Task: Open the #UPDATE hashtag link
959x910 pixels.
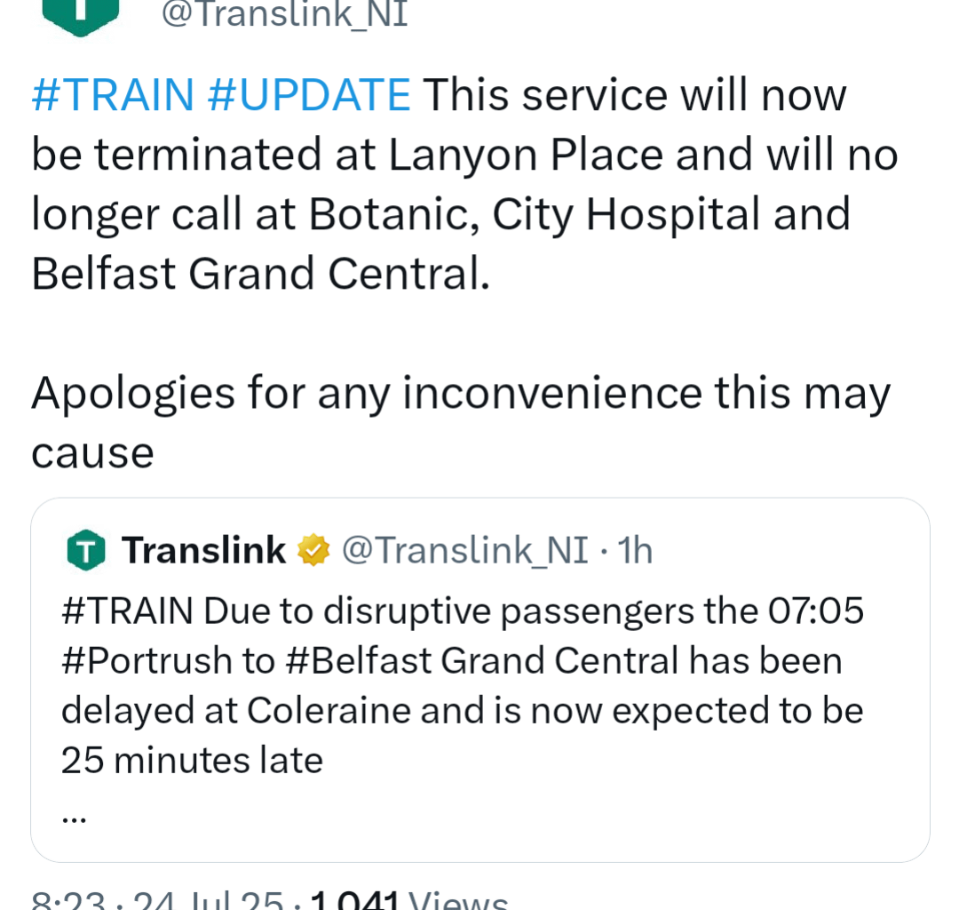Action: tap(309, 95)
